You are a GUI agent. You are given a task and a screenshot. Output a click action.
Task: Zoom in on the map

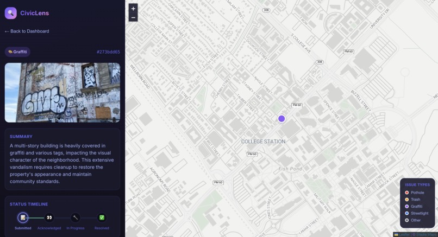pos(133,9)
